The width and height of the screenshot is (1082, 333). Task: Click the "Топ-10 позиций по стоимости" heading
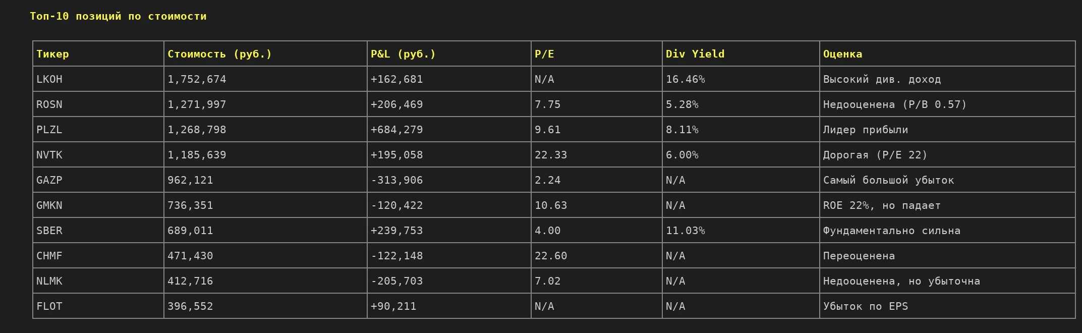click(118, 16)
